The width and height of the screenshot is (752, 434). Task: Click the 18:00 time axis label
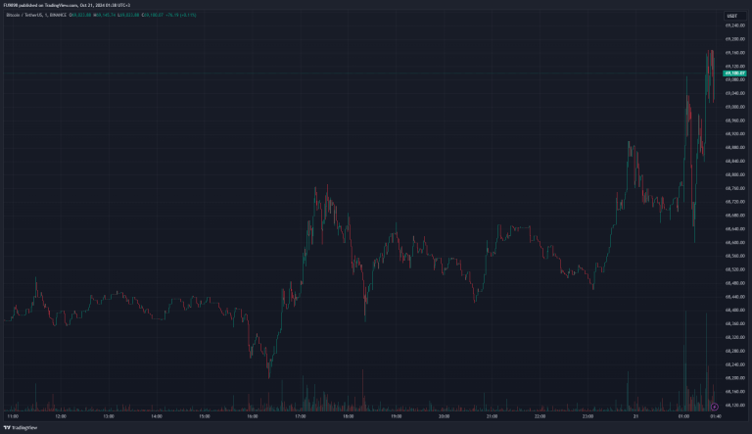point(348,416)
